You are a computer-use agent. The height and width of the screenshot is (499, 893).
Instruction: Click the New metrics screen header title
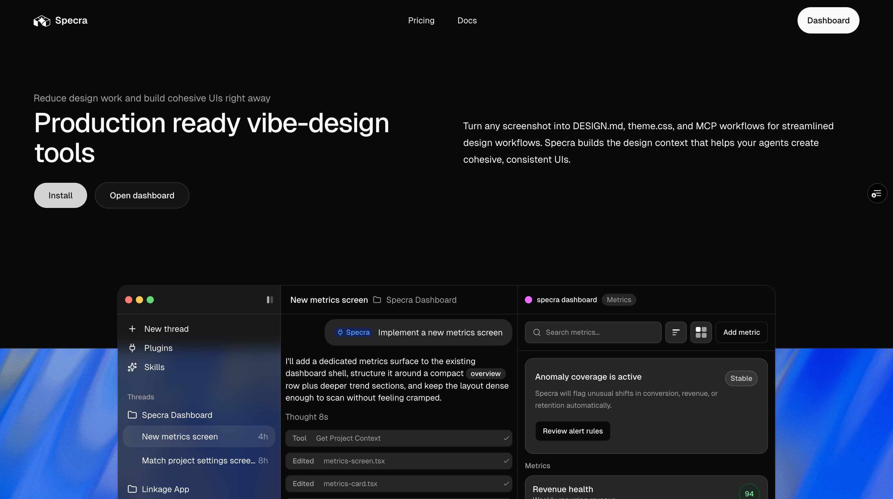[329, 300]
